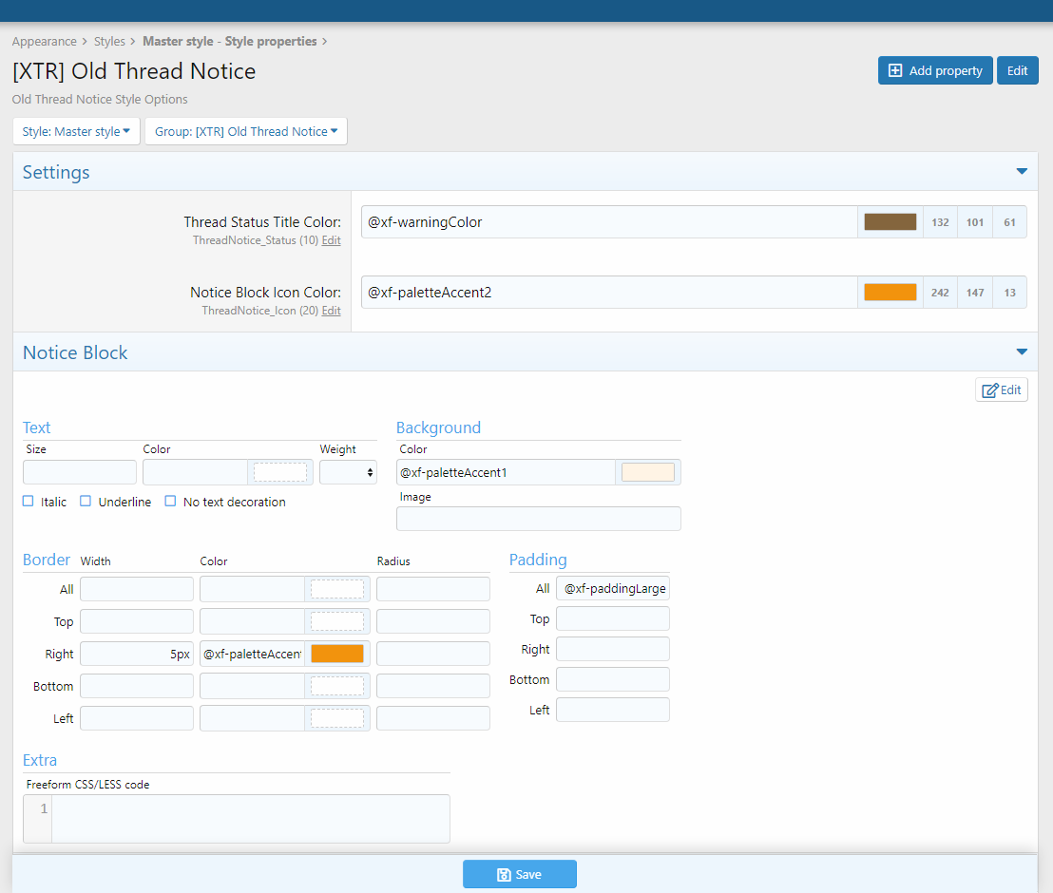This screenshot has width=1053, height=893.
Task: Click Edit link under ThreadNotice_Status
Action: pos(331,241)
